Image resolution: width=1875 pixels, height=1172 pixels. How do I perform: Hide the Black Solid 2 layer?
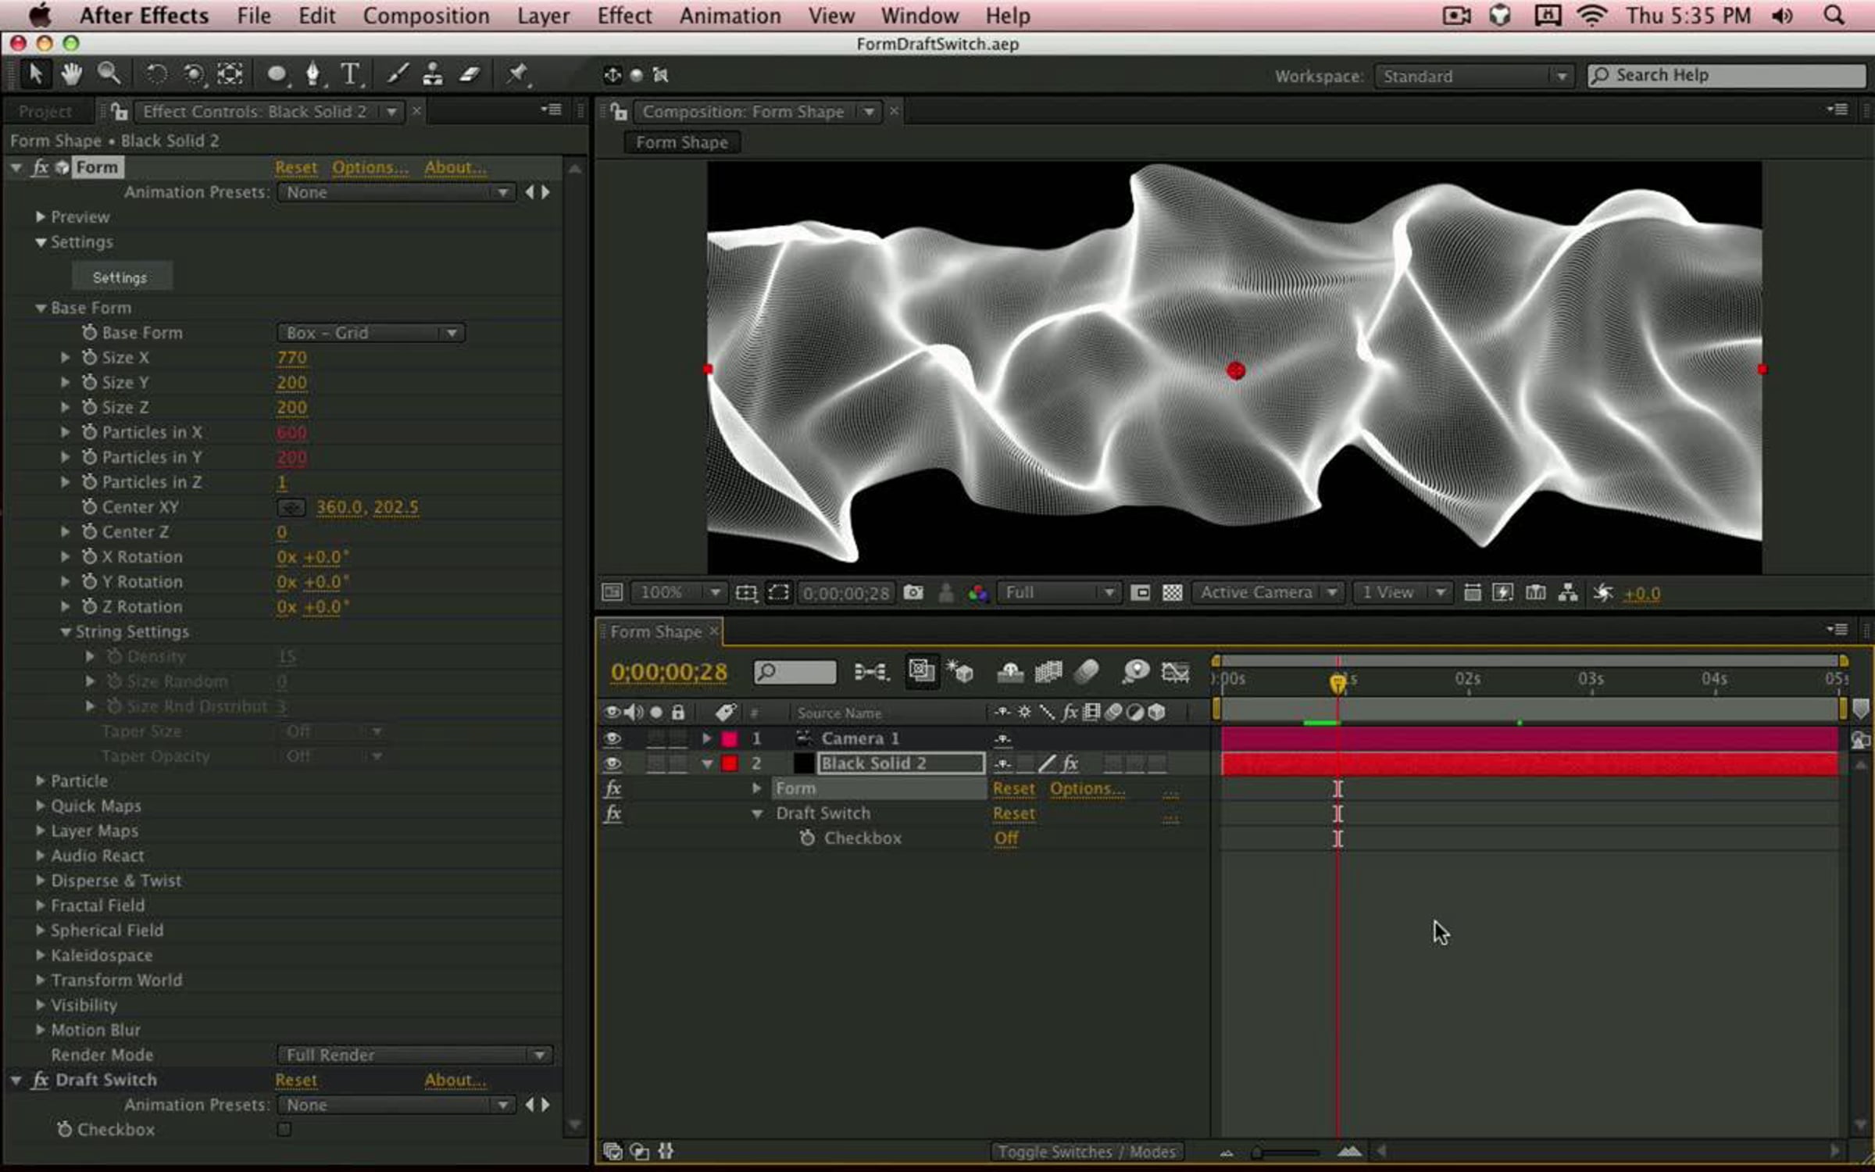click(x=612, y=763)
